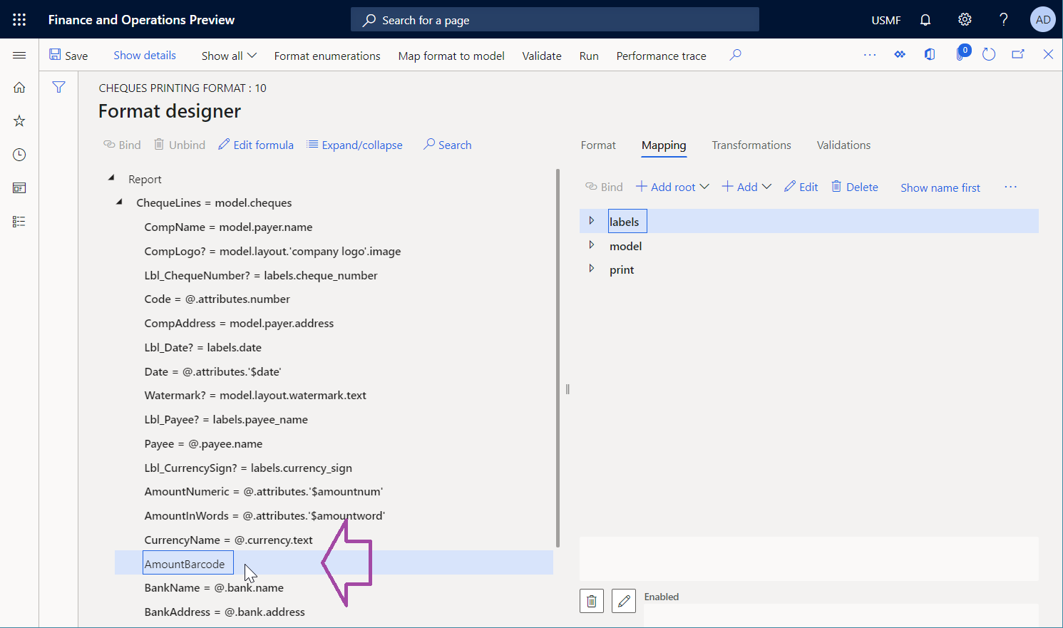The height and width of the screenshot is (628, 1063).
Task: Click format tree vertical scrollbar
Action: pyautogui.click(x=558, y=358)
